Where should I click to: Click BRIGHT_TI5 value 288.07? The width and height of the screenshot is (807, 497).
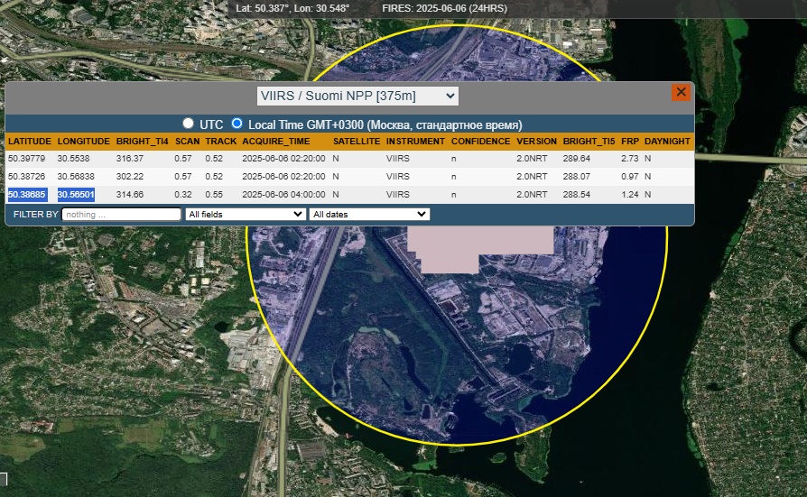tap(577, 177)
